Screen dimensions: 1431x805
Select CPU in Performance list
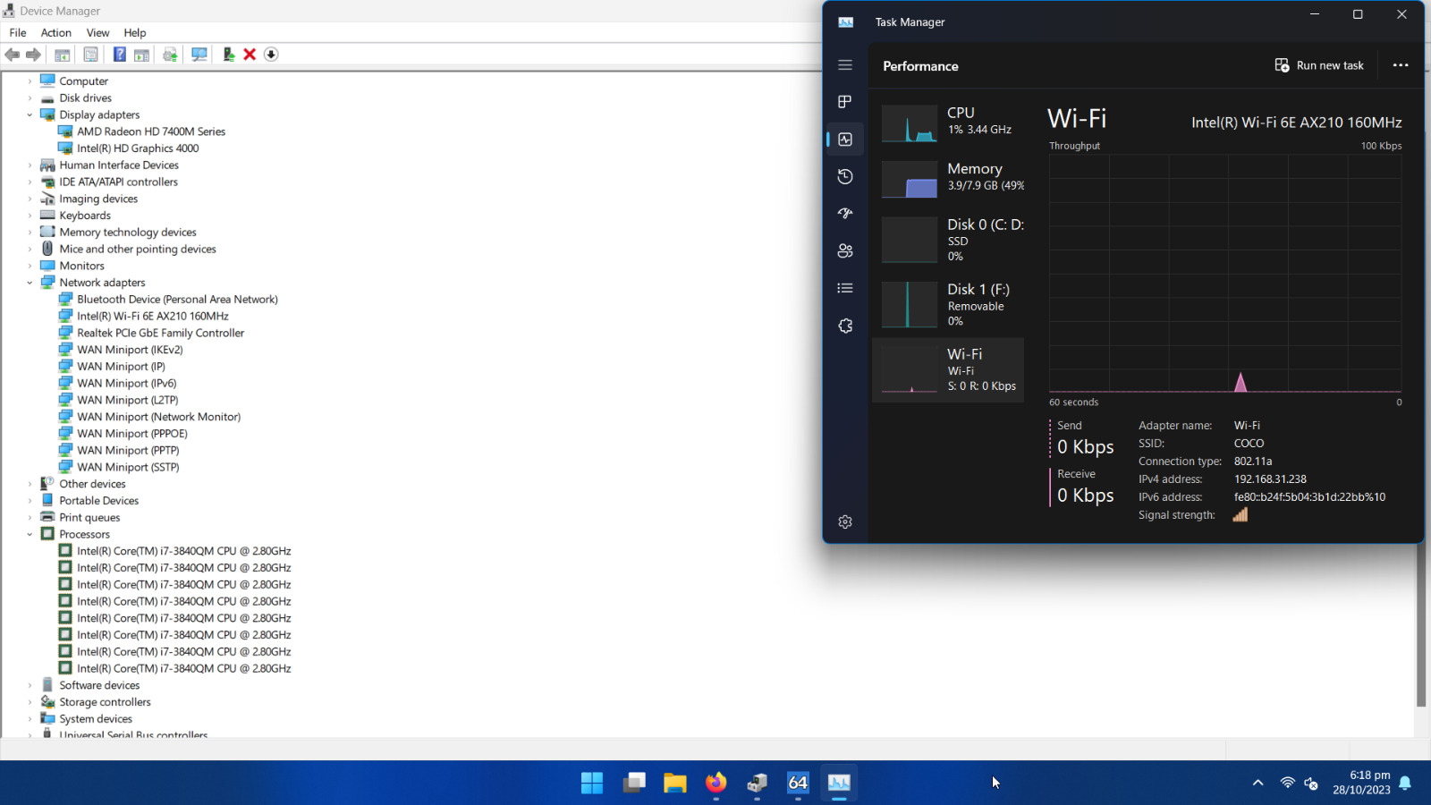[x=948, y=123]
